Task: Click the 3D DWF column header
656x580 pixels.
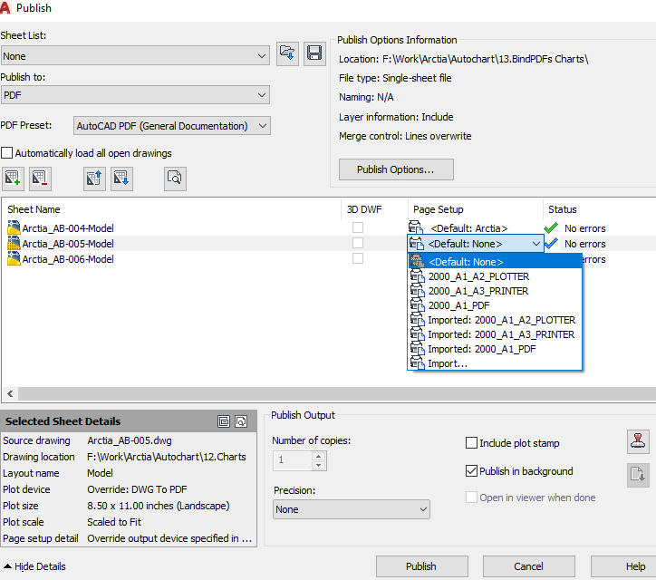Action: (x=364, y=209)
